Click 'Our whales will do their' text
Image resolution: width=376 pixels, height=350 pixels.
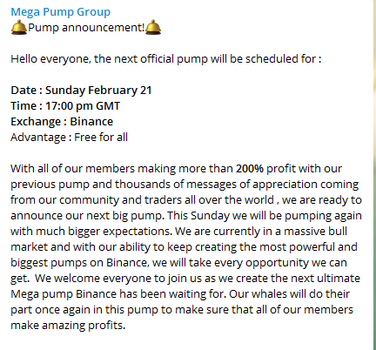tap(289, 294)
